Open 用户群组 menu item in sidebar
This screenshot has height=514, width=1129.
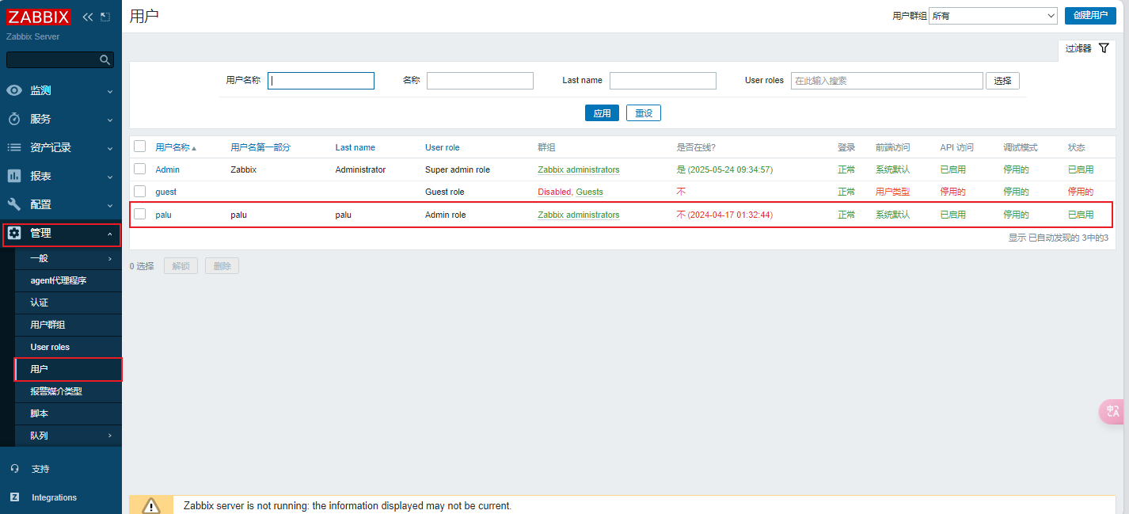68,325
